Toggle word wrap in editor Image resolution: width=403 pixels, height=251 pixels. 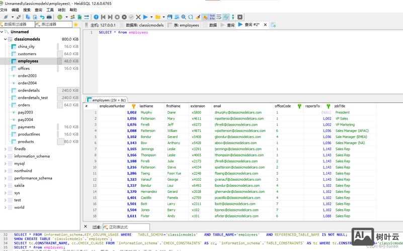click(x=219, y=17)
